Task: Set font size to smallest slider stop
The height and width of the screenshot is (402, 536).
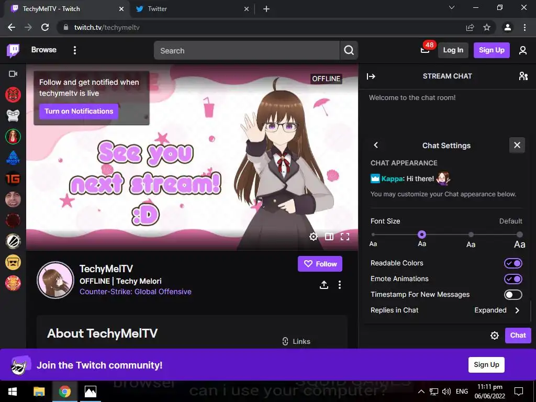Action: (x=373, y=234)
